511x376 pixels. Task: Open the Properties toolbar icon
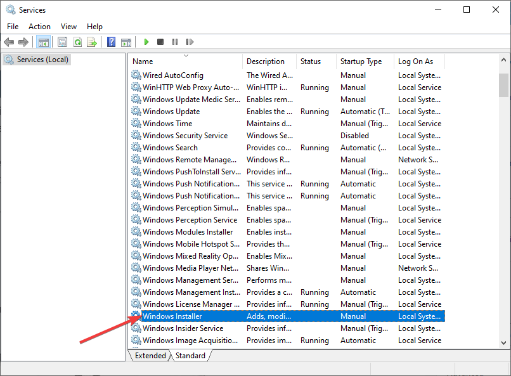pyautogui.click(x=62, y=42)
